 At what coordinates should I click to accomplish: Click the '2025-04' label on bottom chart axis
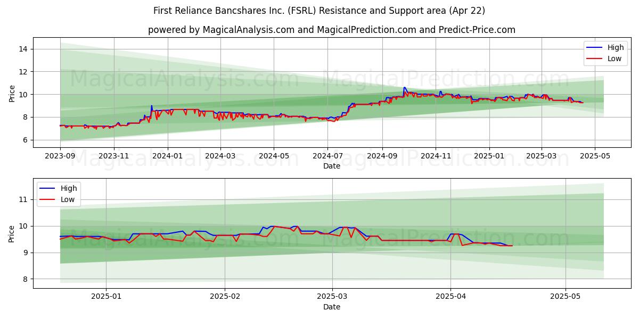click(x=450, y=297)
